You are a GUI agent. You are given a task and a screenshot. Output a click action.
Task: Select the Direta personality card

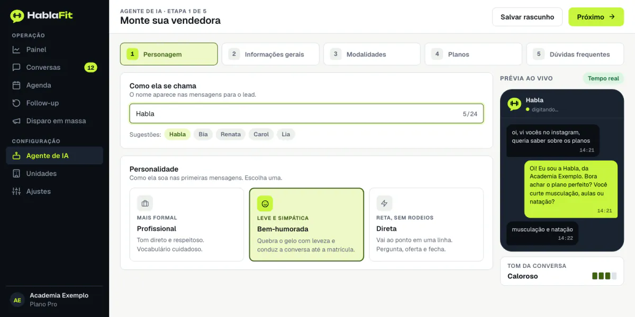[x=426, y=225]
